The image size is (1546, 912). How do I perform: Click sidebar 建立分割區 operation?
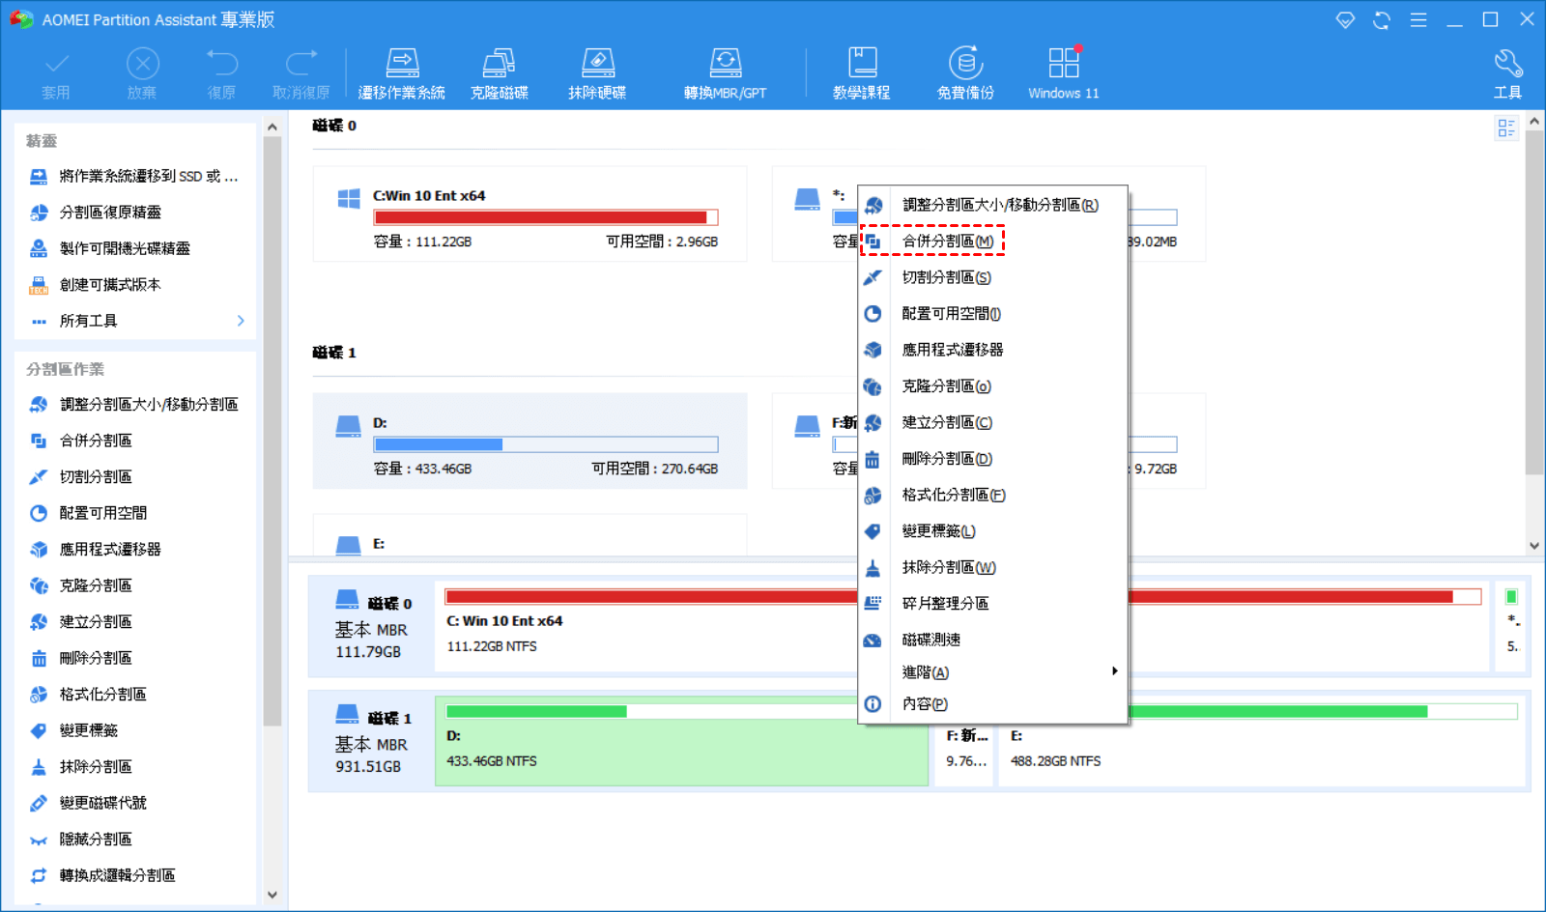coord(81,622)
